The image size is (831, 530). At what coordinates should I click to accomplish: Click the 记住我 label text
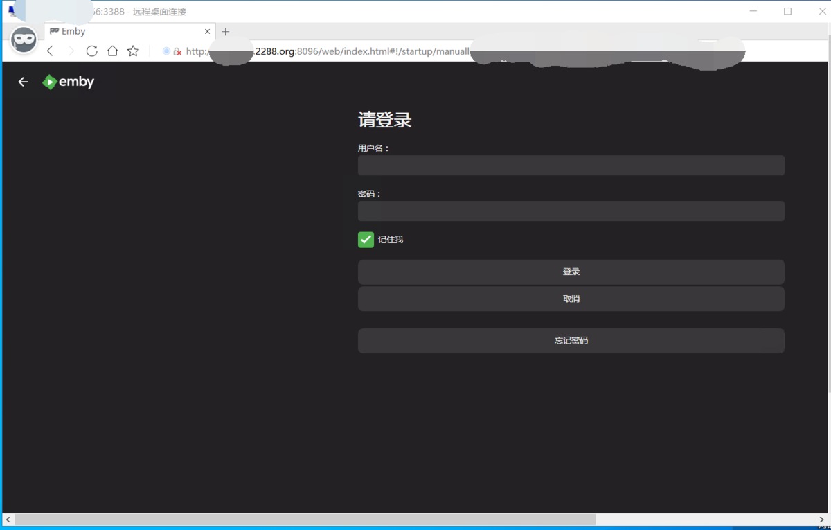pyautogui.click(x=391, y=240)
